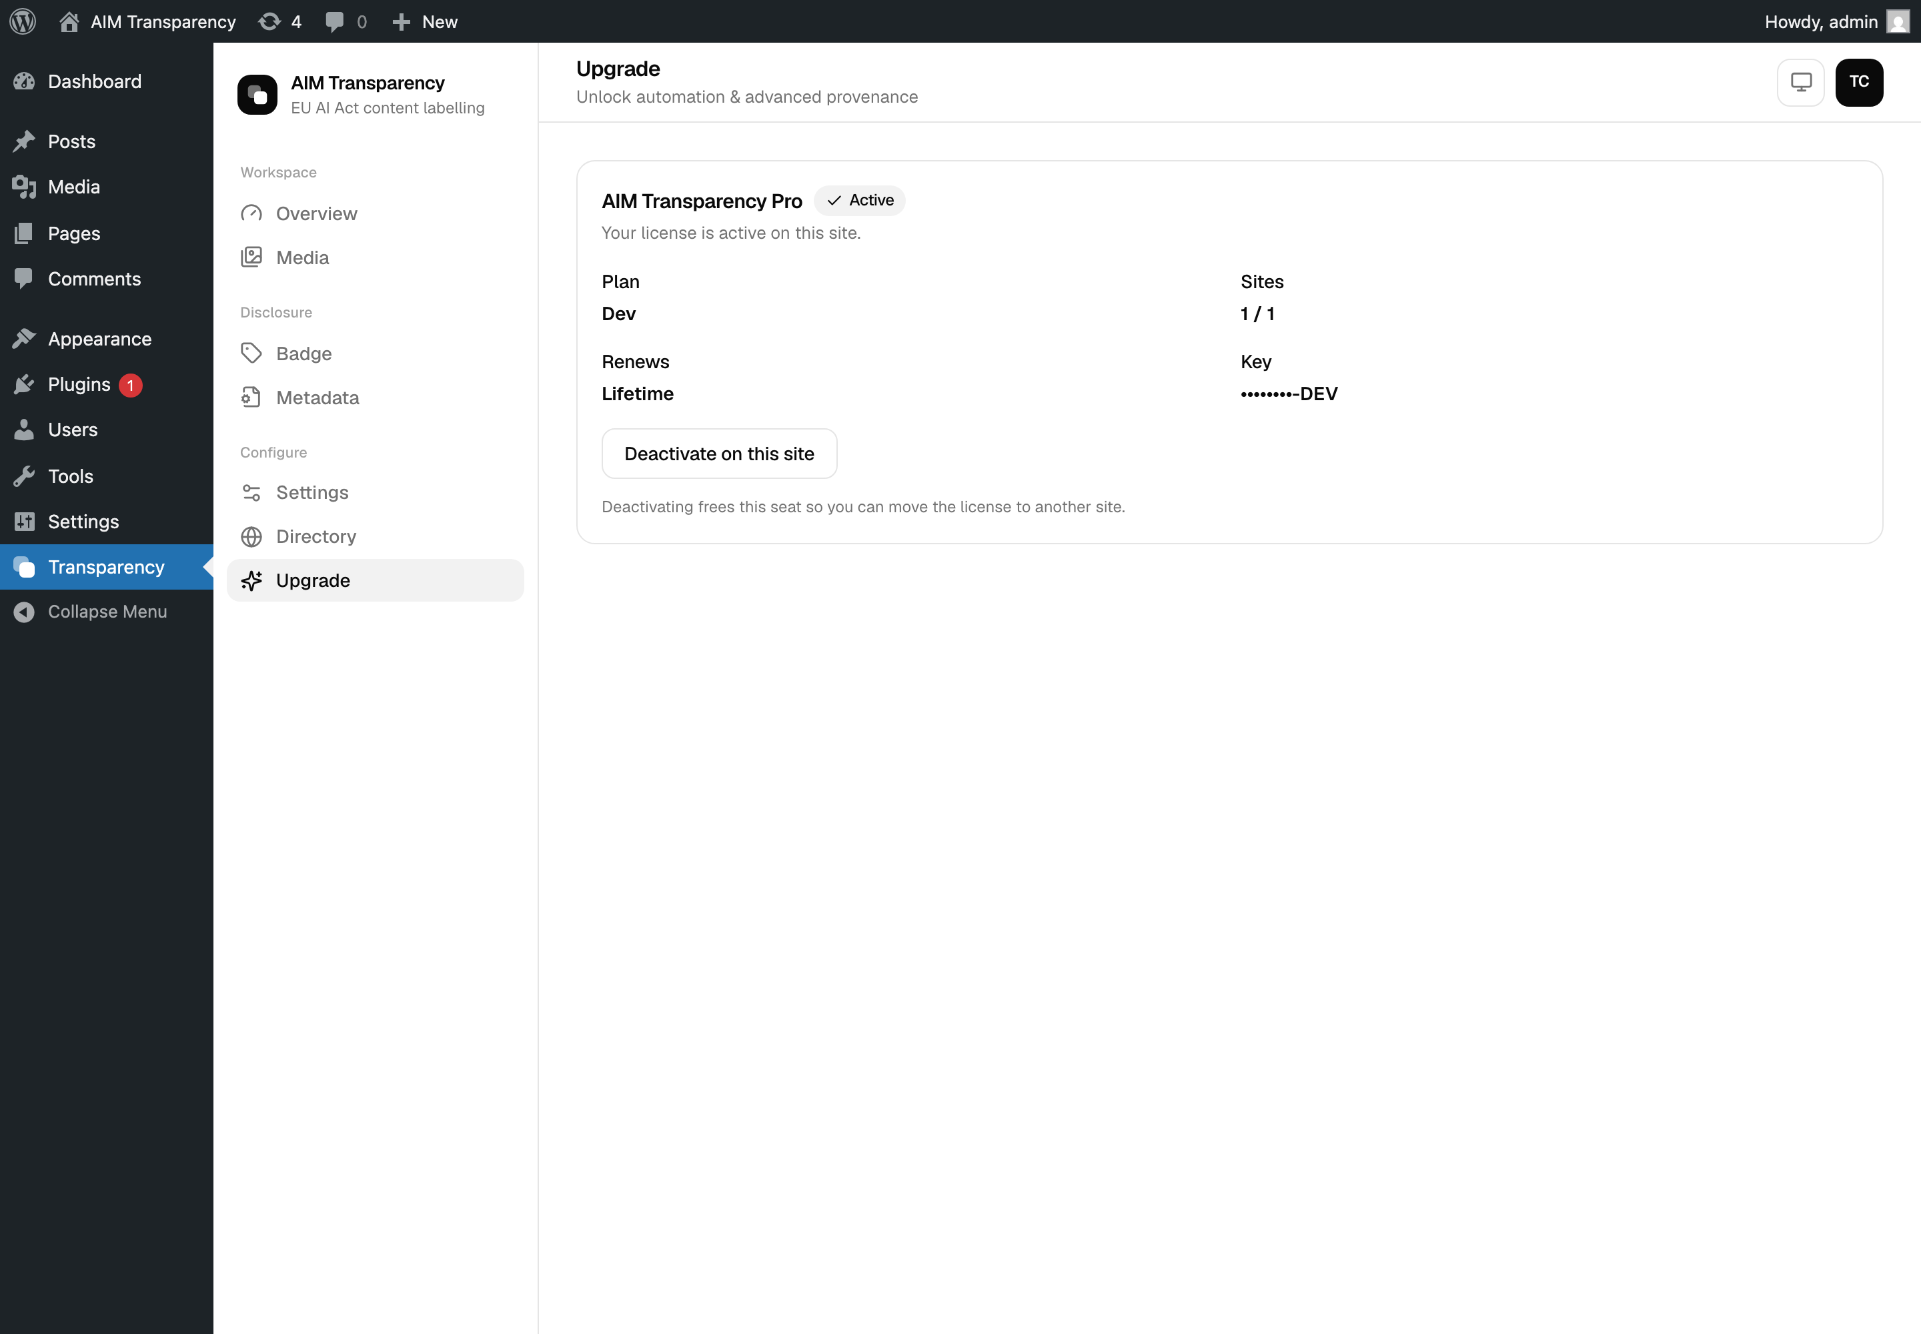This screenshot has height=1334, width=1921.
Task: Click the Upgrade sparkles icon
Action: [251, 580]
